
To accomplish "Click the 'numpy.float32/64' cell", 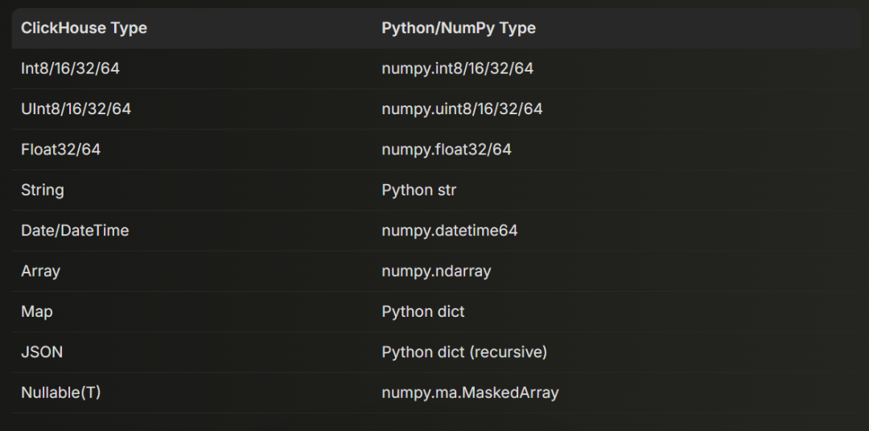I will pyautogui.click(x=446, y=150).
